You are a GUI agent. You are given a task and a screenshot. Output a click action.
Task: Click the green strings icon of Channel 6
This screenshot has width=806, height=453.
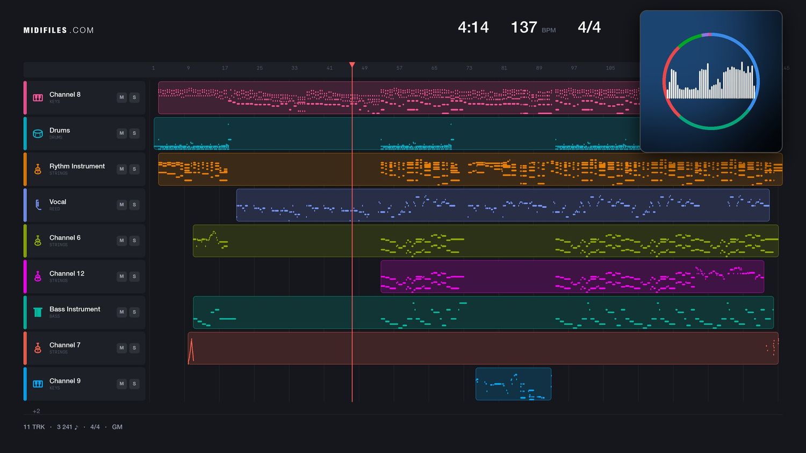point(38,241)
